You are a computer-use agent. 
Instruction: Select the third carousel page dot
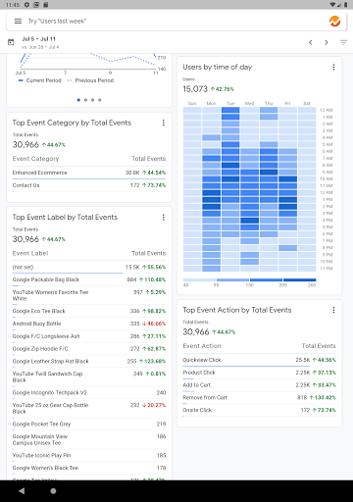93,100
